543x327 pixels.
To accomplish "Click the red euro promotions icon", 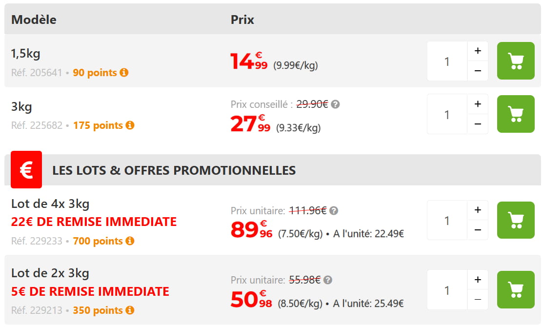I will point(26,170).
